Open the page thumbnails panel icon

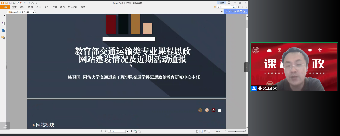pyautogui.click(x=3, y=30)
